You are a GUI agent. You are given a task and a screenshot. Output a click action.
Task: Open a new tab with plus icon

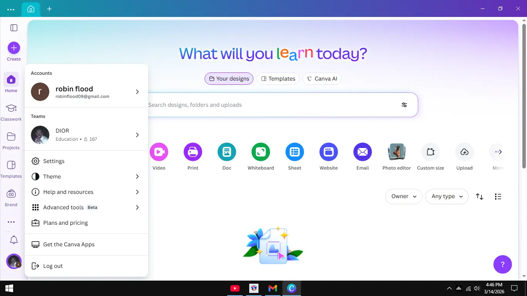[x=49, y=9]
